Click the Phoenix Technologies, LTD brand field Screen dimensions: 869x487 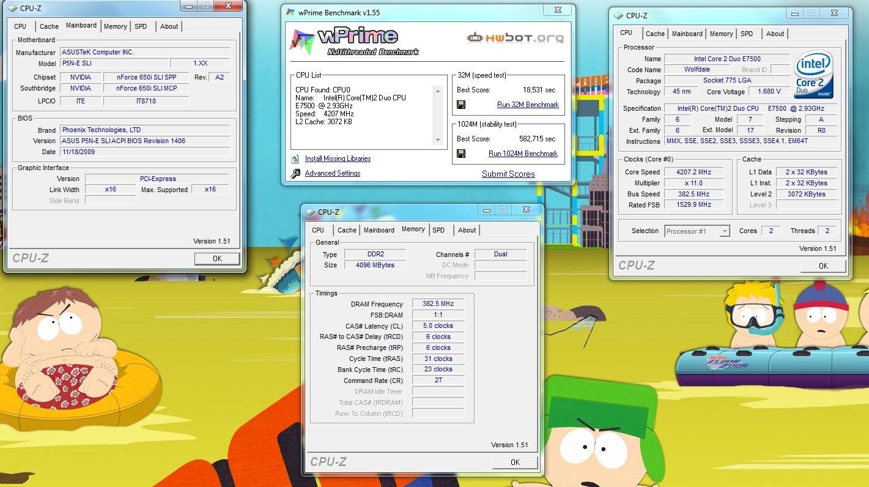click(x=145, y=130)
